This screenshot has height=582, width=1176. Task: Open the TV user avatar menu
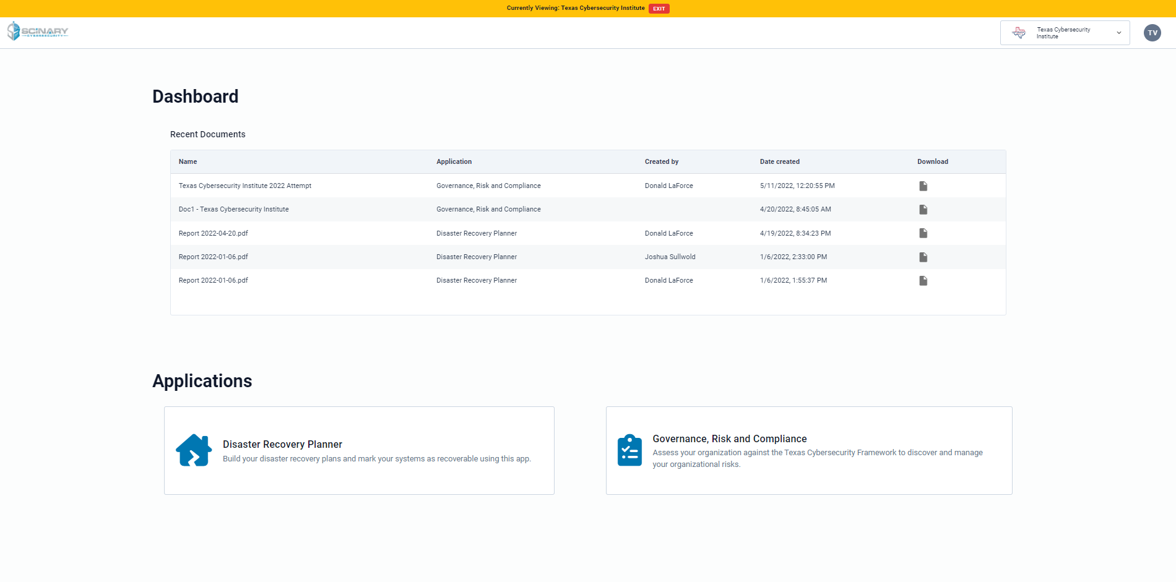1152,33
